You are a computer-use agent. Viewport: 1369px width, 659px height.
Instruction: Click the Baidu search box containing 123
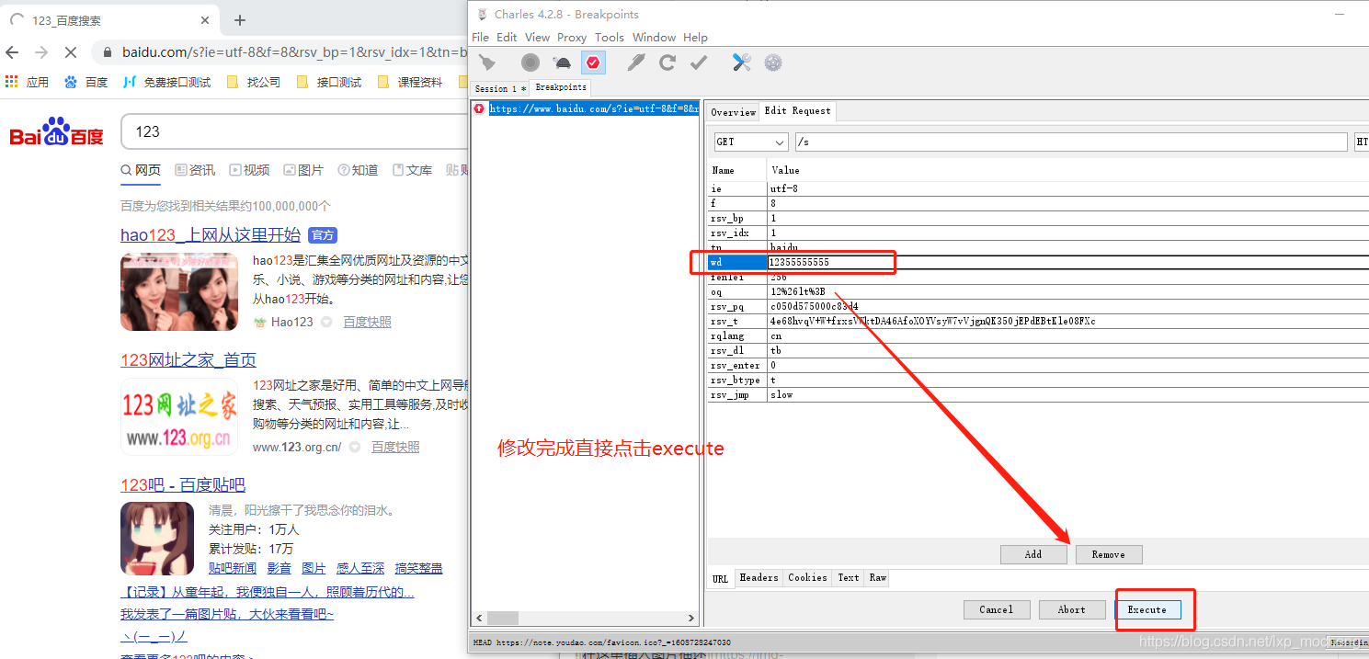click(294, 131)
